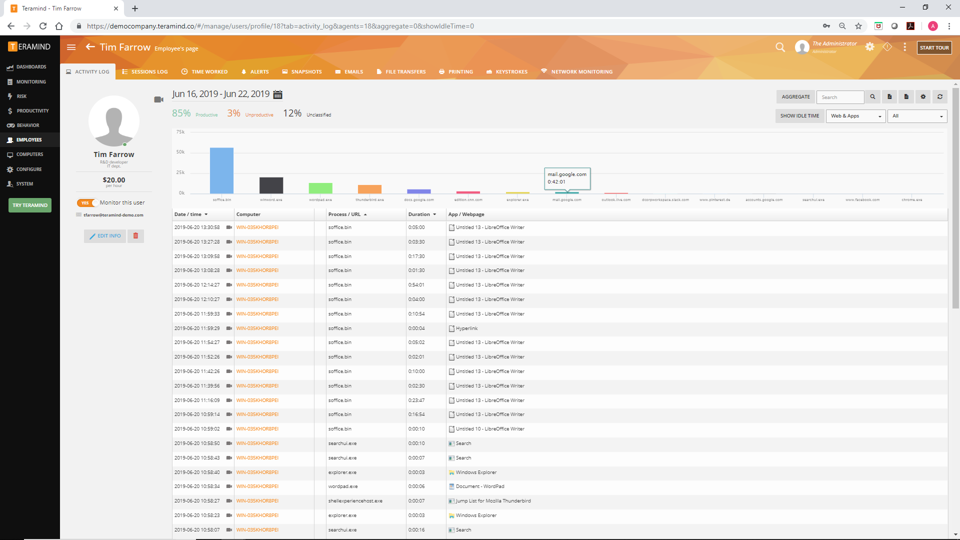Toggle SHOW IDLE TIME button
Viewport: 960px width, 540px height.
[x=799, y=116]
